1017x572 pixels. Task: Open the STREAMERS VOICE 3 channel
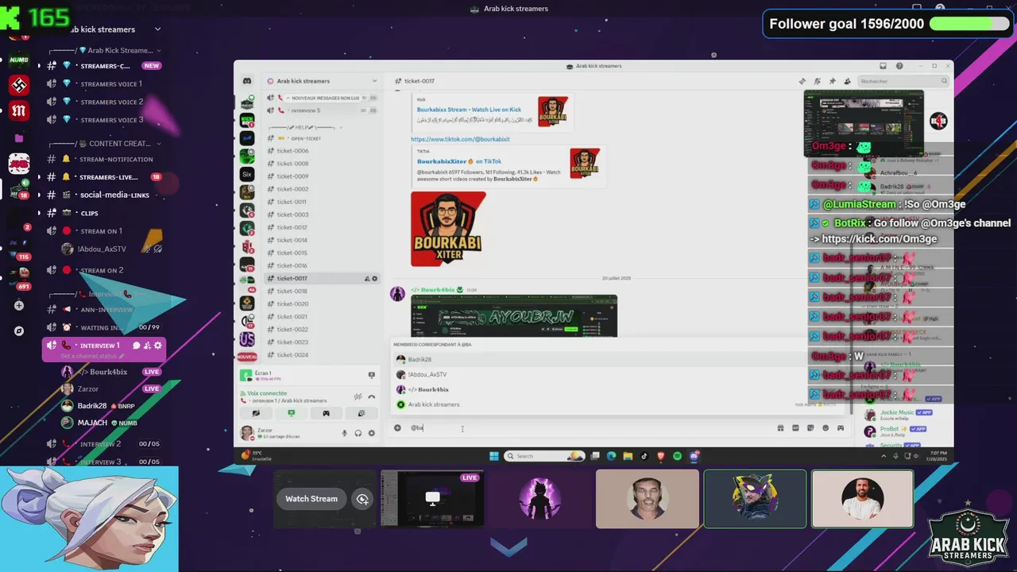pos(103,120)
